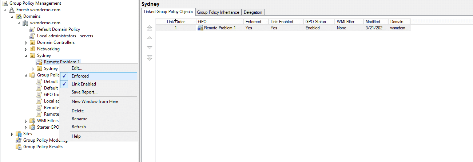Collapse the Forest: wsmdemo.com node
This screenshot has height=162, width=473.
[5, 10]
